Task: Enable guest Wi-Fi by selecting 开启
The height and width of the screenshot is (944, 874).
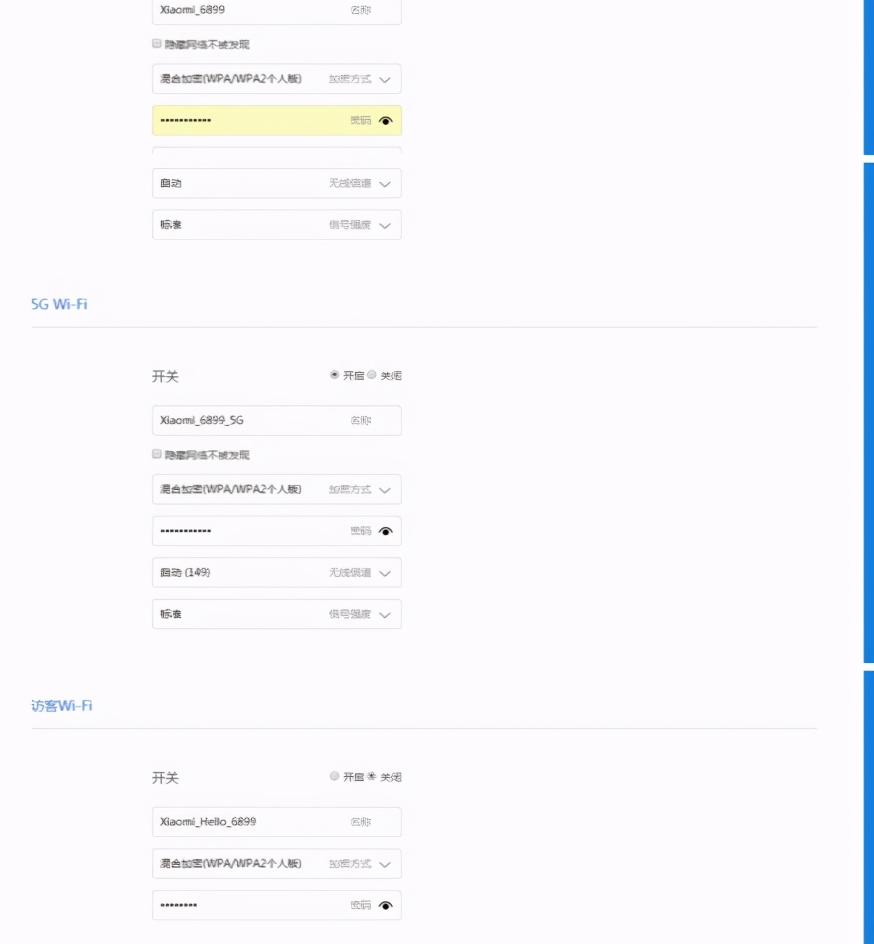Action: [x=334, y=777]
